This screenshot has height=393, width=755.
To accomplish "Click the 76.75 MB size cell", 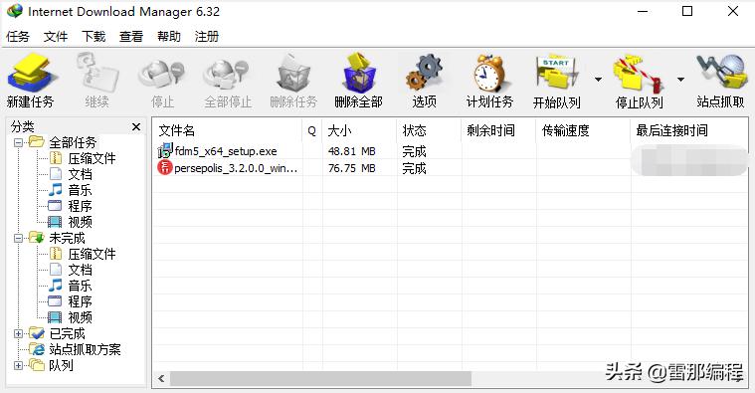I will (351, 168).
